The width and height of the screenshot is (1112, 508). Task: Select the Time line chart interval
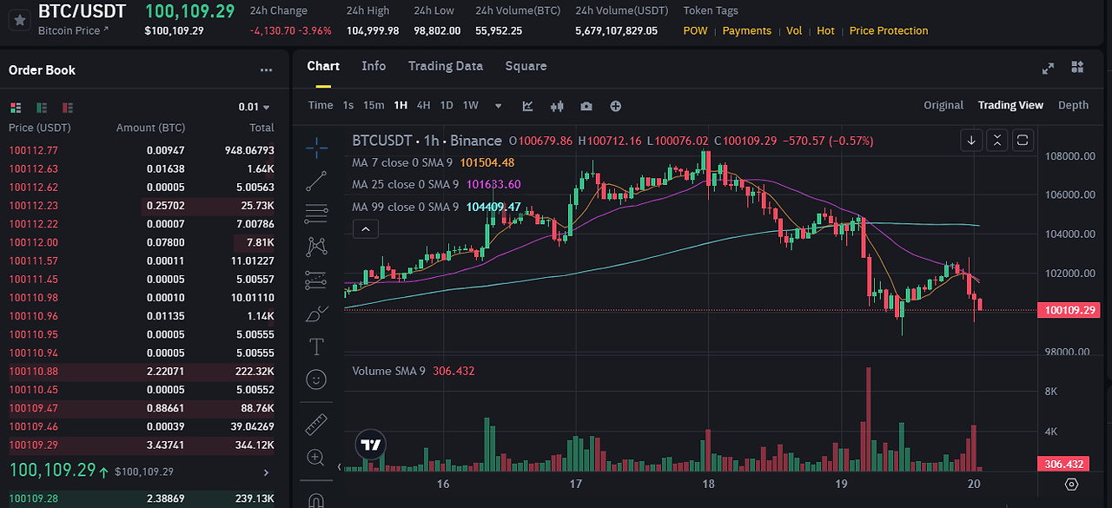click(321, 105)
